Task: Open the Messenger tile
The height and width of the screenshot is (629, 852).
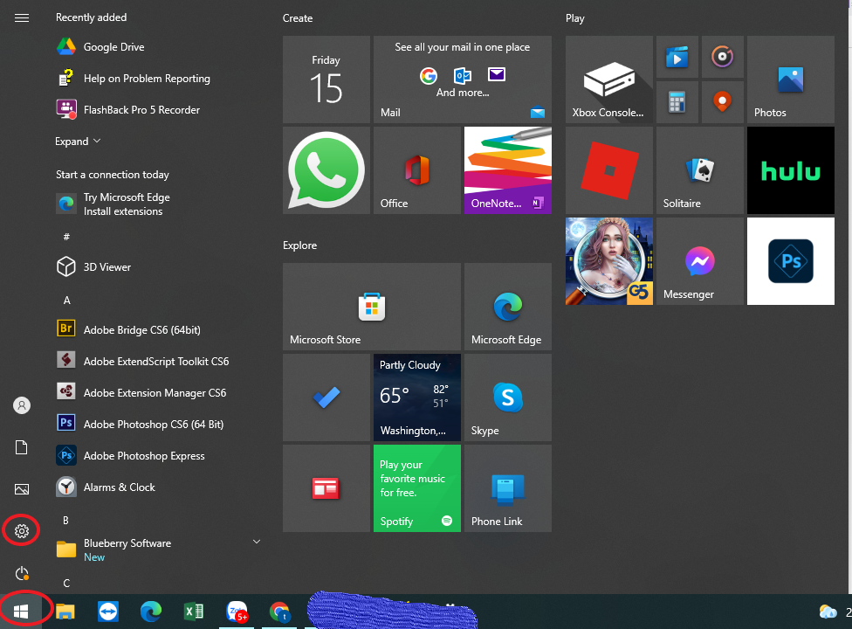Action: pyautogui.click(x=700, y=261)
